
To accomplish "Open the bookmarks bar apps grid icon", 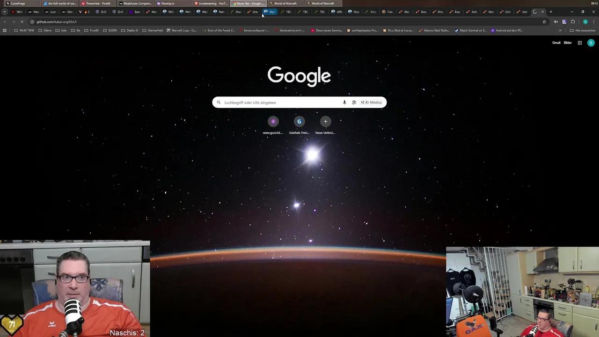I will pos(5,30).
